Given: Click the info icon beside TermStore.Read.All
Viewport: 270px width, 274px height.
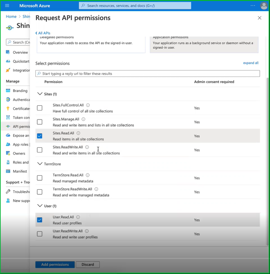Looking at the screenshot, I should click(x=88, y=175).
